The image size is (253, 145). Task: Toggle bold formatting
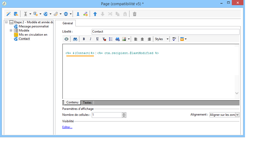click(x=84, y=39)
